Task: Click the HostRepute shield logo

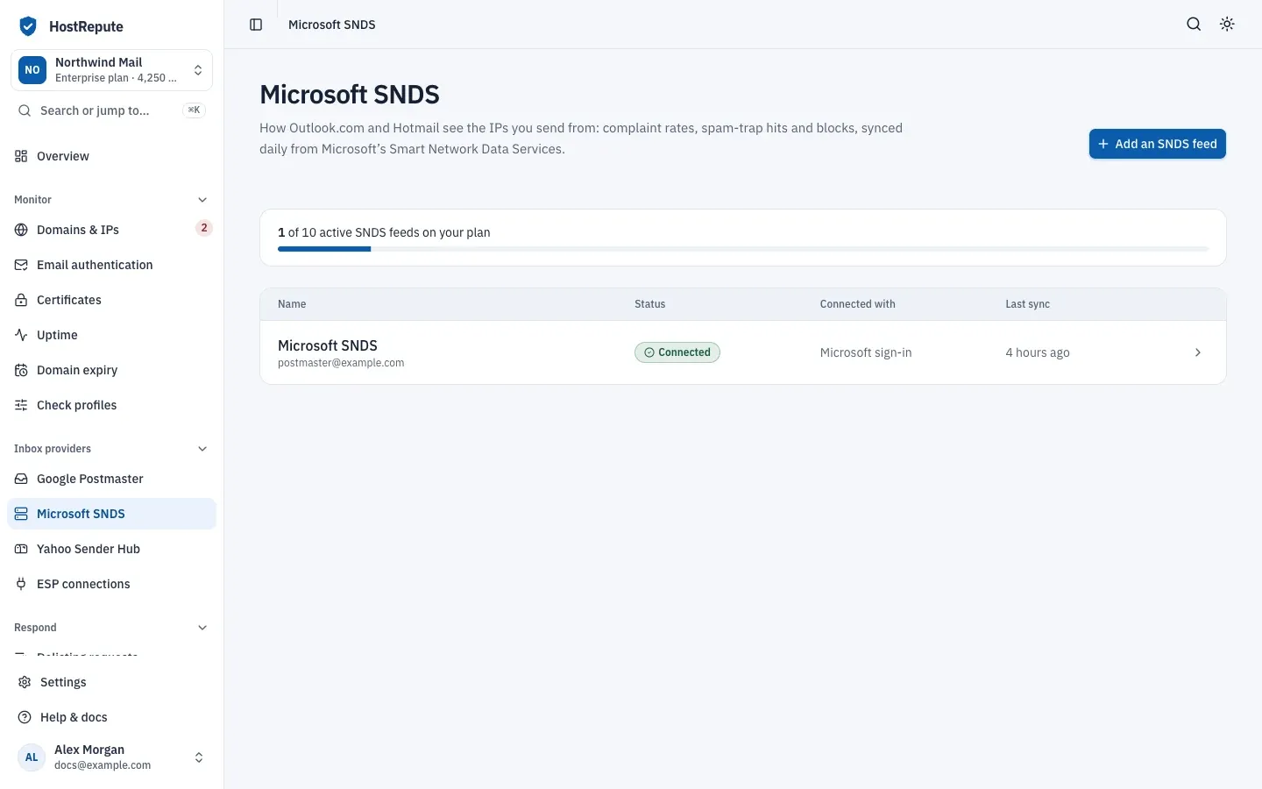Action: click(28, 26)
